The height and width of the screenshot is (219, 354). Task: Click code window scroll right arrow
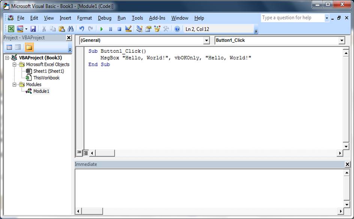tap(340, 153)
